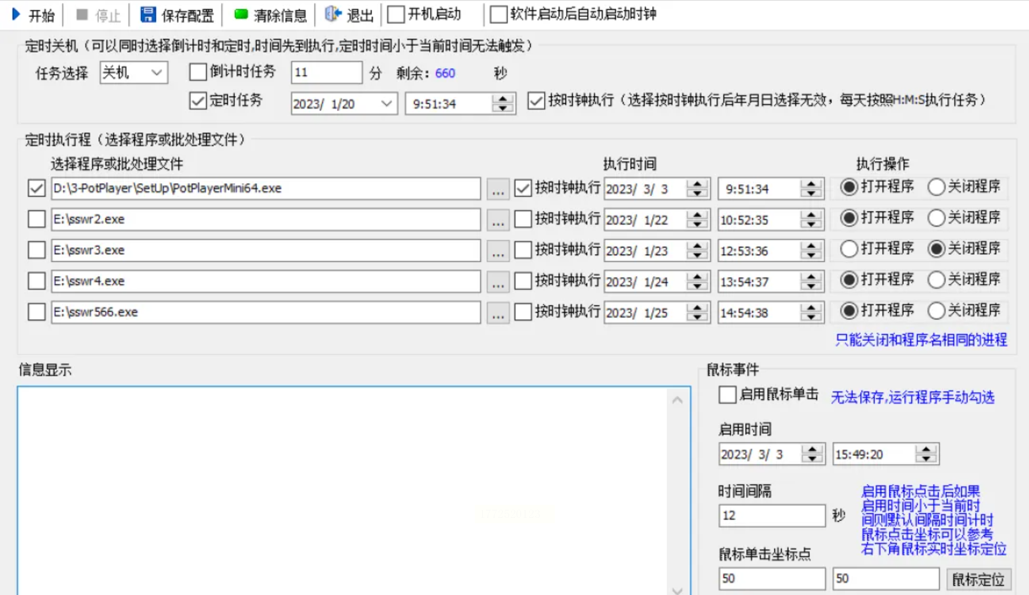Check the E:\sswr2.exe program row checkbox
Screen dimensions: 1029x595
36,219
